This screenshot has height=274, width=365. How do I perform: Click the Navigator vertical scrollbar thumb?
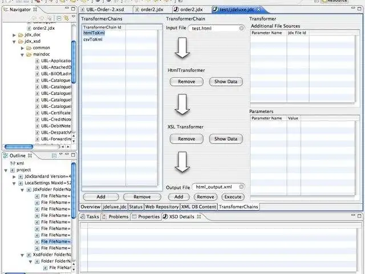coord(74,62)
